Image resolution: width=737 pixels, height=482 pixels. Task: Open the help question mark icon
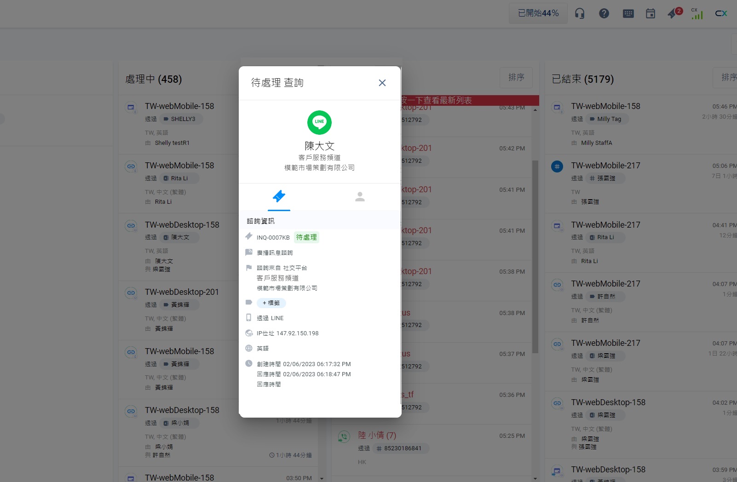(x=604, y=14)
